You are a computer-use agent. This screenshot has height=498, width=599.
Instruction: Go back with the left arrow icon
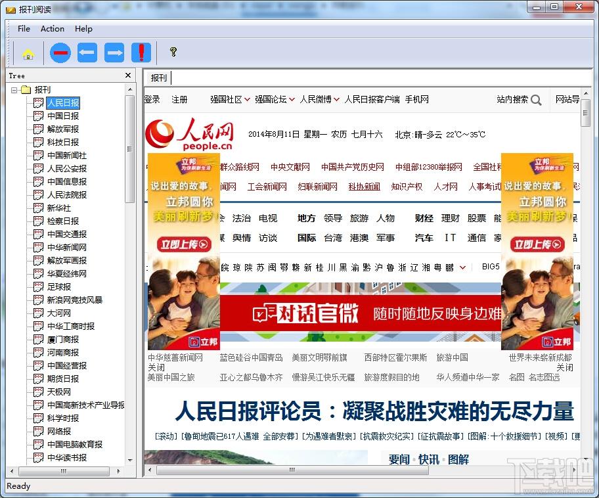coord(87,53)
